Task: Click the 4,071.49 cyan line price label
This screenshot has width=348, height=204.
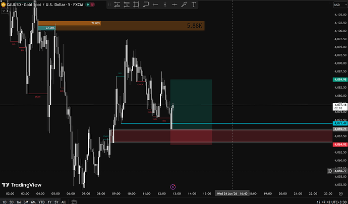Action: [340, 123]
